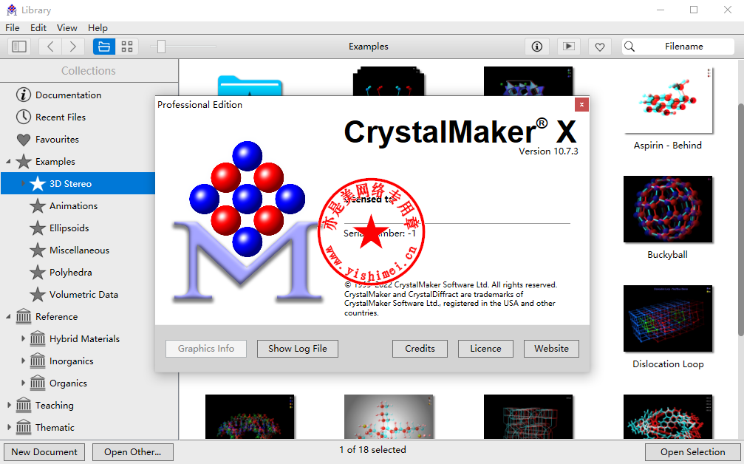744x464 pixels.
Task: Toggle the favourites heart in toolbar
Action: (x=600, y=47)
